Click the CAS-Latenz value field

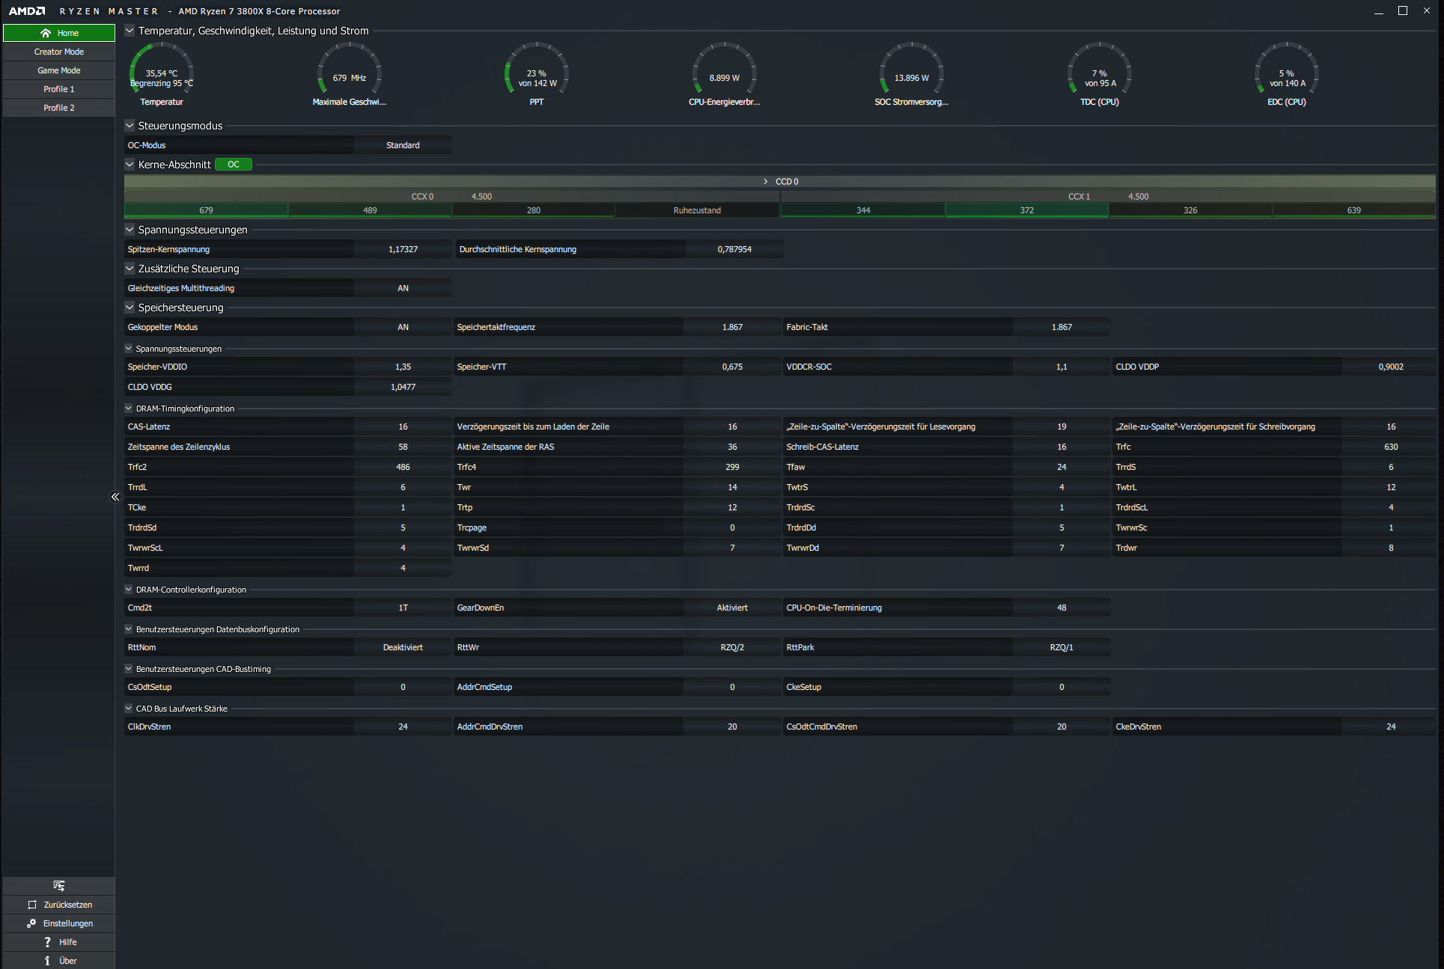tap(403, 427)
